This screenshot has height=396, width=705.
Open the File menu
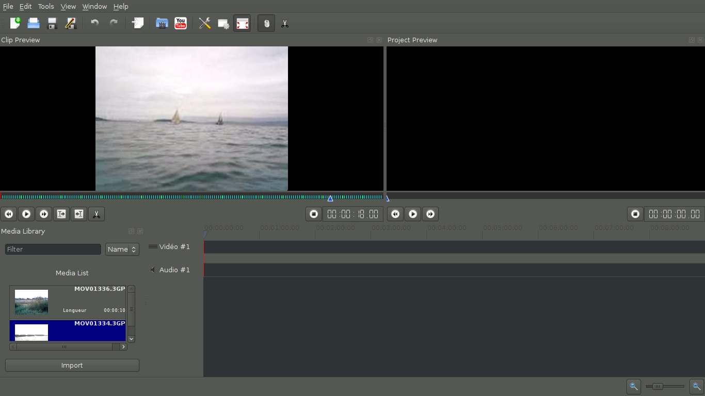click(8, 6)
